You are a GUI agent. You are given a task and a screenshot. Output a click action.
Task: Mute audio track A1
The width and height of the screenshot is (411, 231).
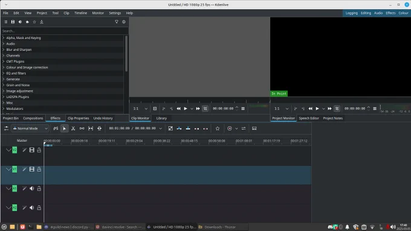tap(31, 188)
